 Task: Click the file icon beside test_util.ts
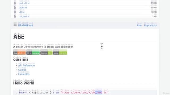[x=15, y=3]
